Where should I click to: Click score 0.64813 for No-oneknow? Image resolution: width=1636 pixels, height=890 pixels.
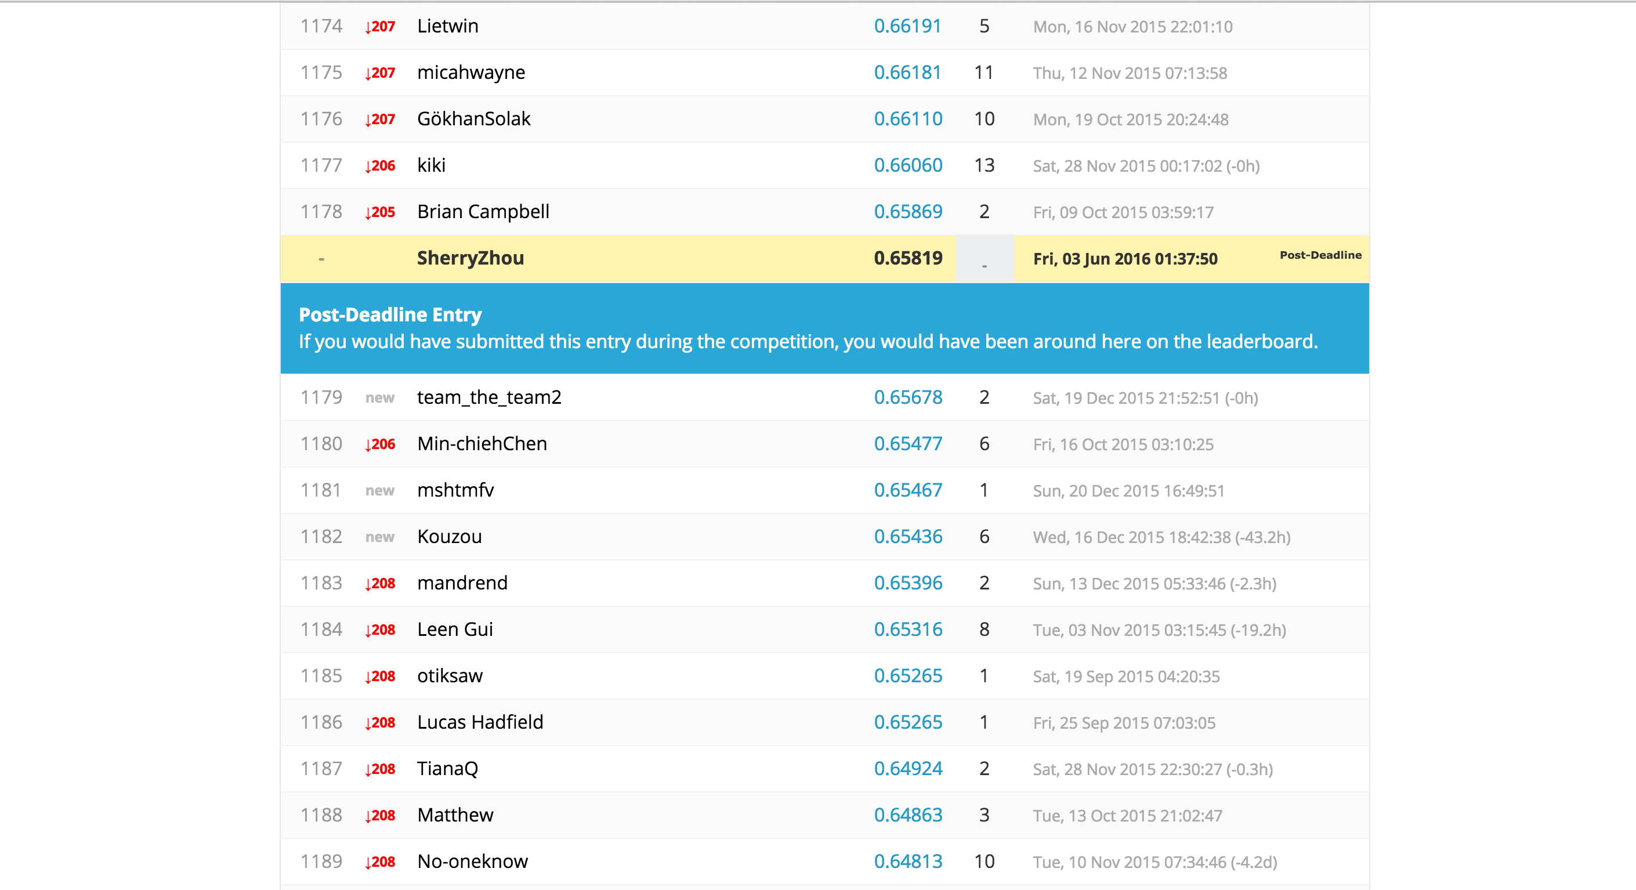907,861
